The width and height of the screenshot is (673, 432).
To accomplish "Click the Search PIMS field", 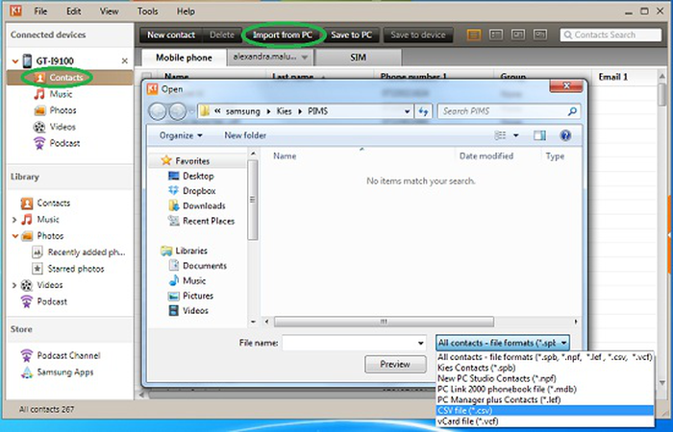I will pos(509,111).
